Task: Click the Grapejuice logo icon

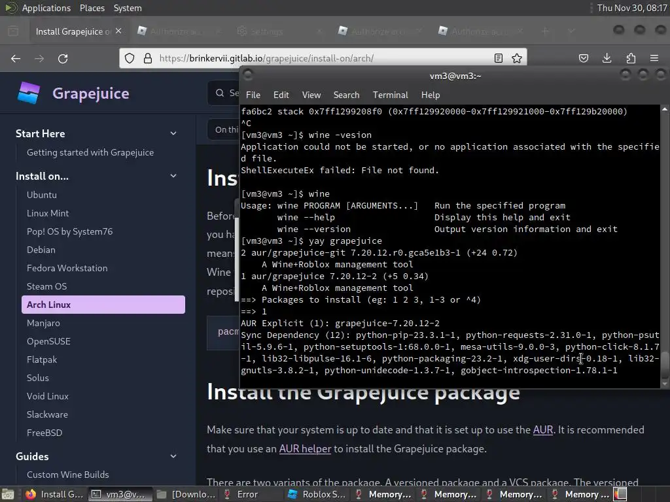Action: 29,93
